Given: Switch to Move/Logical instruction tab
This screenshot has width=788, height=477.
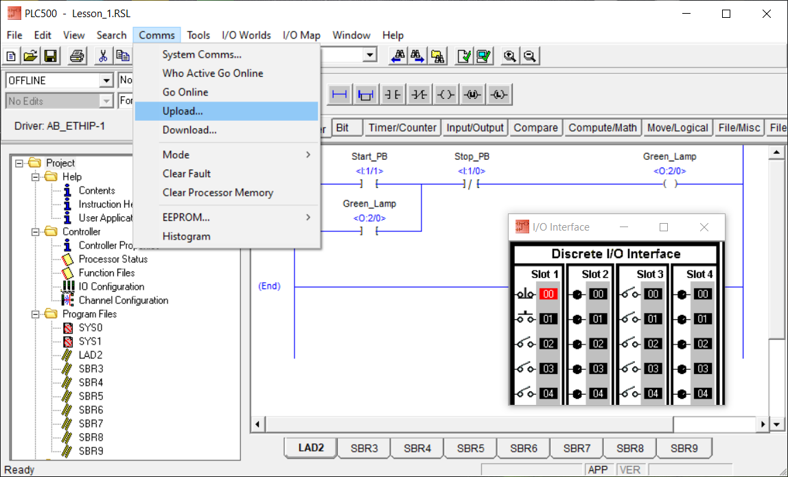Looking at the screenshot, I should coord(677,128).
